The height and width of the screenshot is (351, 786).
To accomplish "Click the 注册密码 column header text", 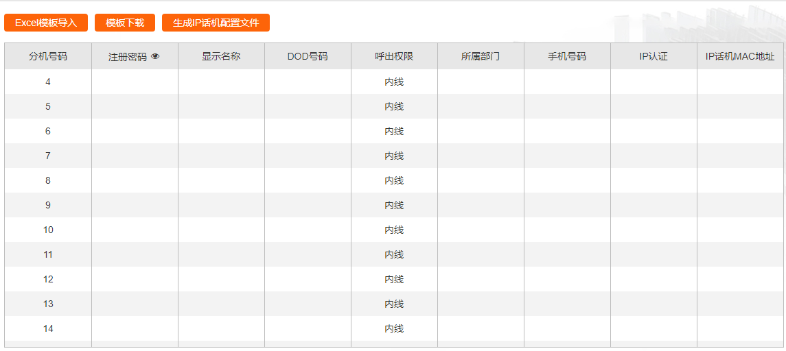I will [x=128, y=57].
